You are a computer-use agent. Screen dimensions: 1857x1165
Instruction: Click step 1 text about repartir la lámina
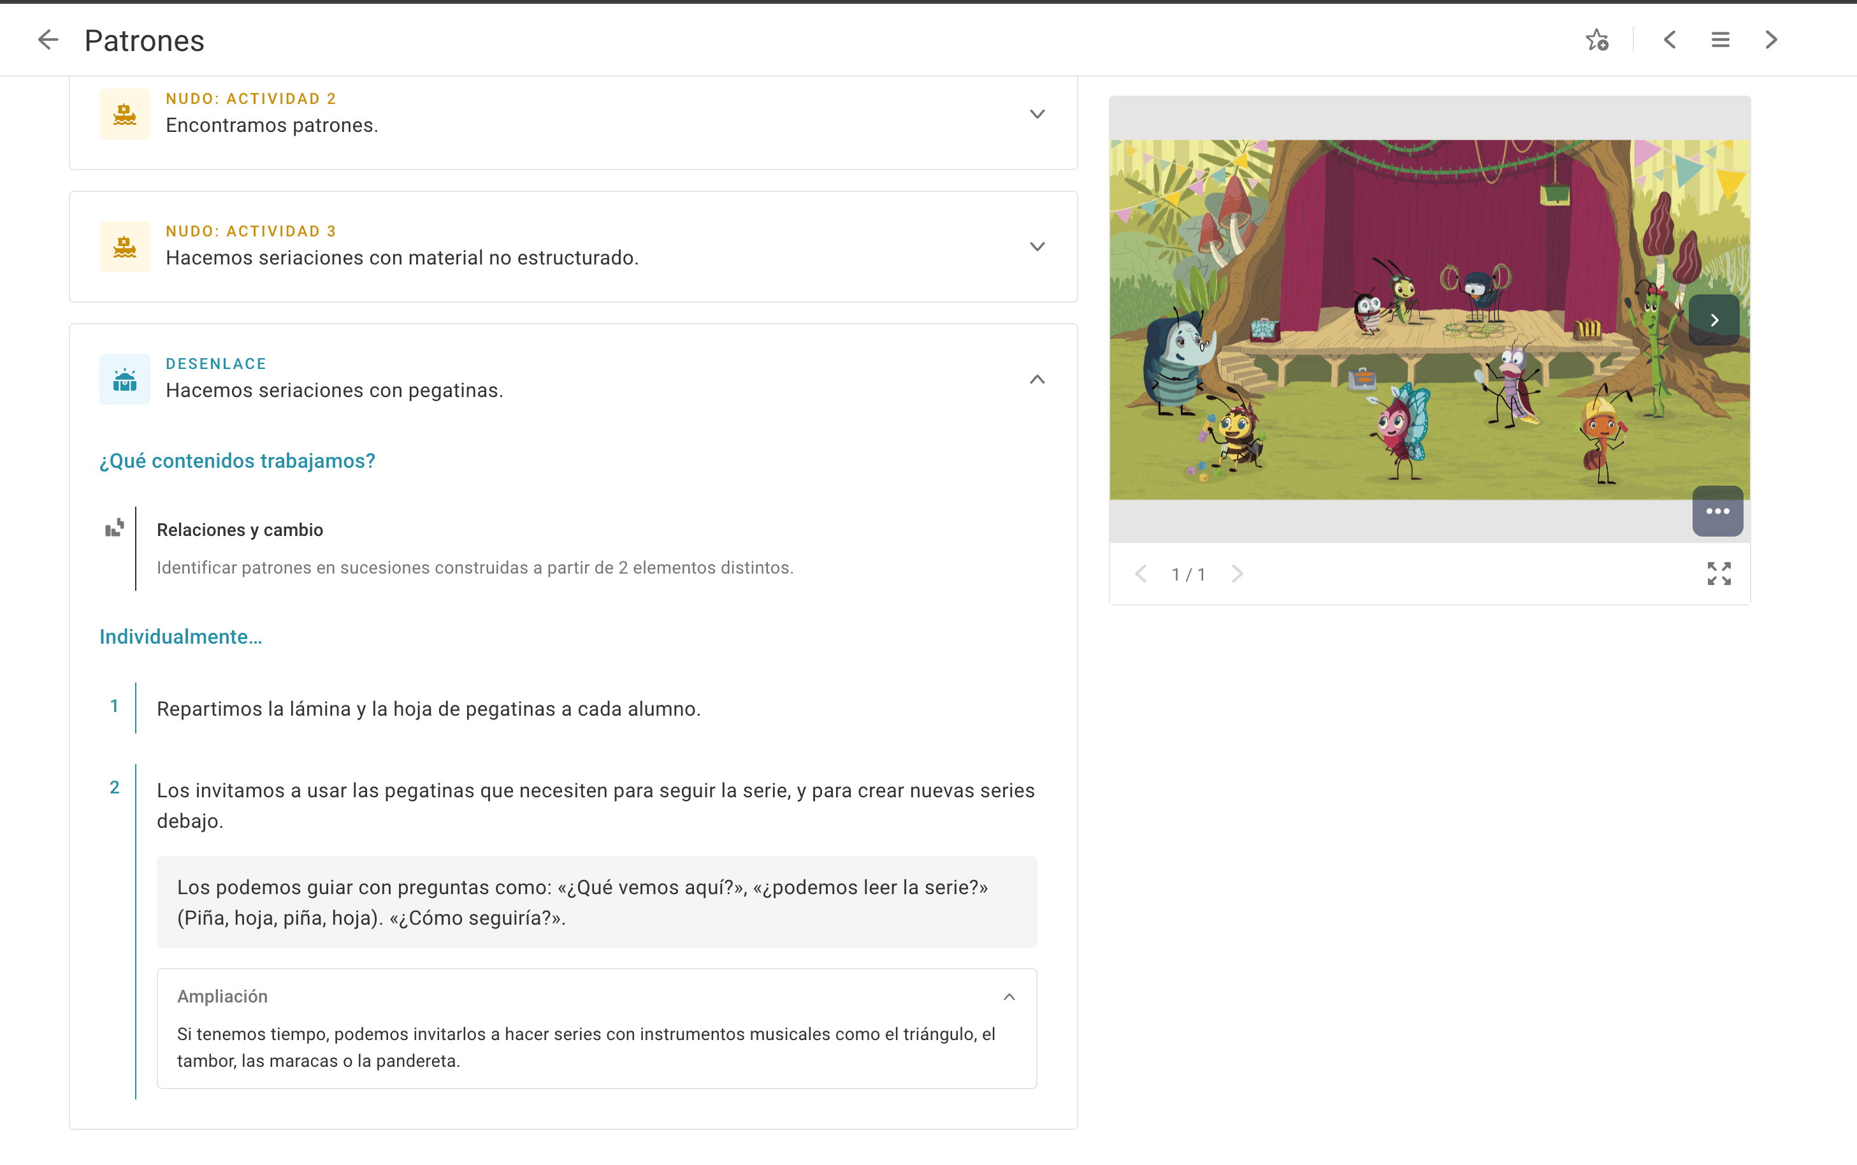[429, 709]
